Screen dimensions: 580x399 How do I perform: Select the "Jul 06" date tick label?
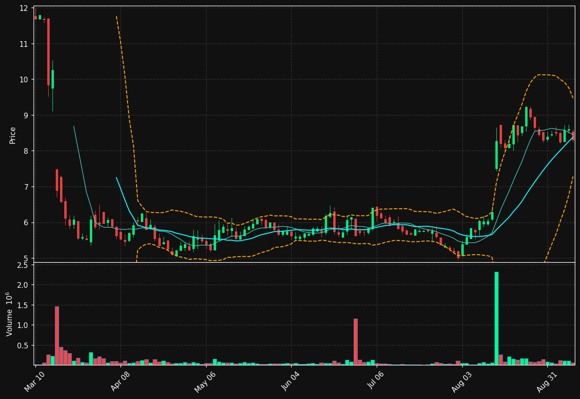click(x=377, y=381)
